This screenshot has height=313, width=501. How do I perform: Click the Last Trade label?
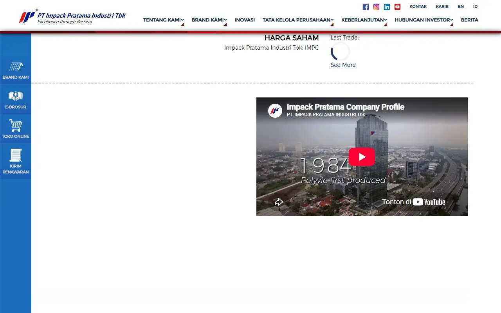click(x=344, y=38)
